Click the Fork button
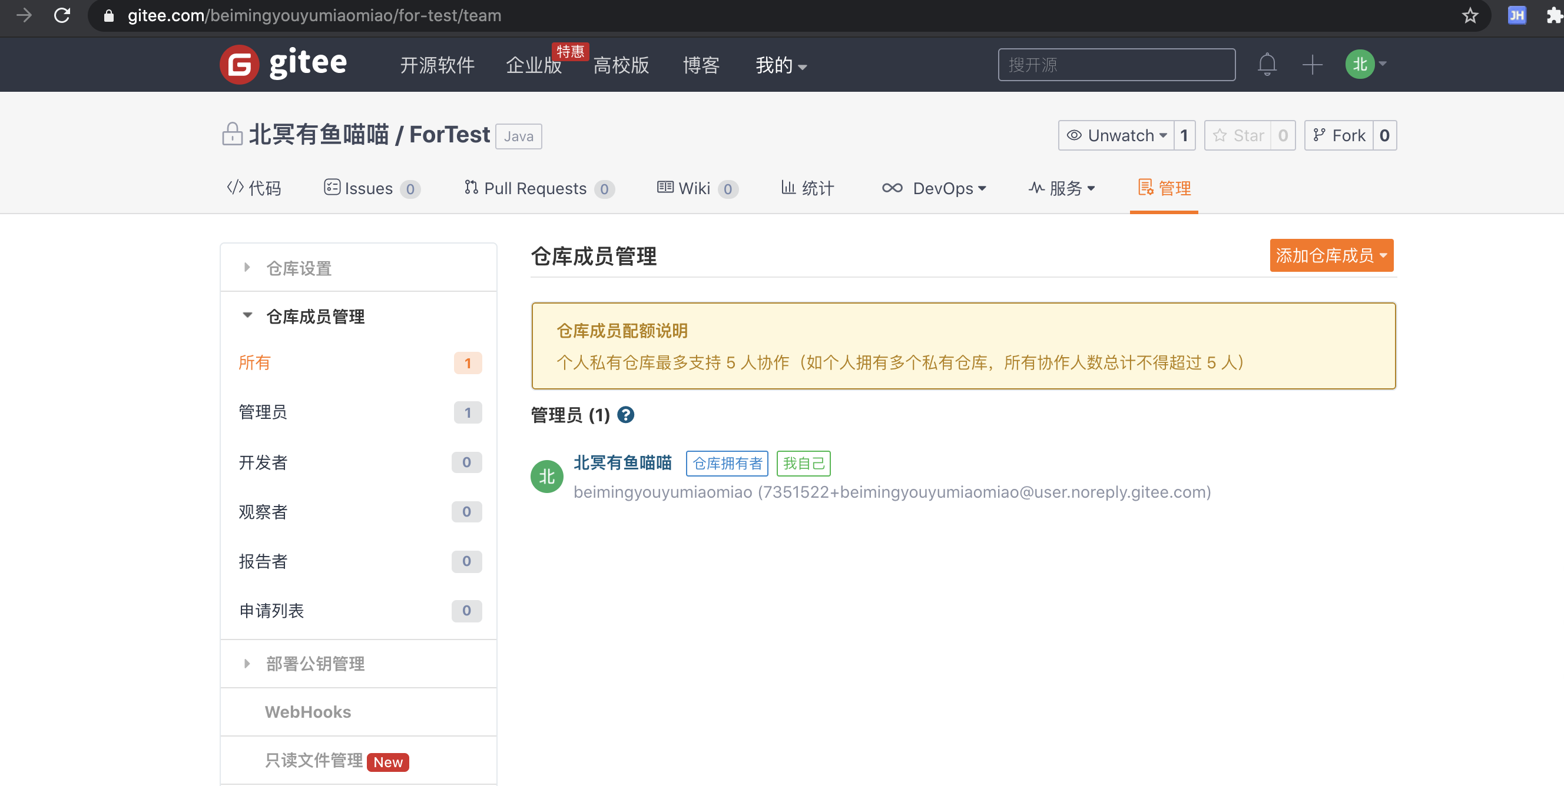 click(1340, 135)
